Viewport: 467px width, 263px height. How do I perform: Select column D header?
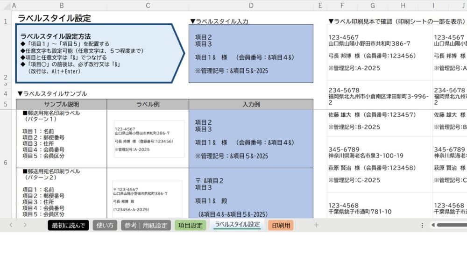251,6
